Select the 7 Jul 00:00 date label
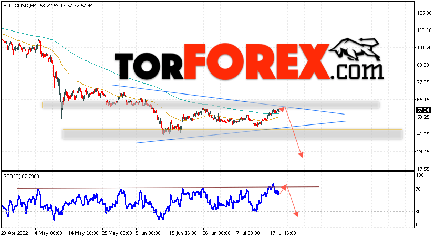The image size is (435, 239). [x=248, y=233]
